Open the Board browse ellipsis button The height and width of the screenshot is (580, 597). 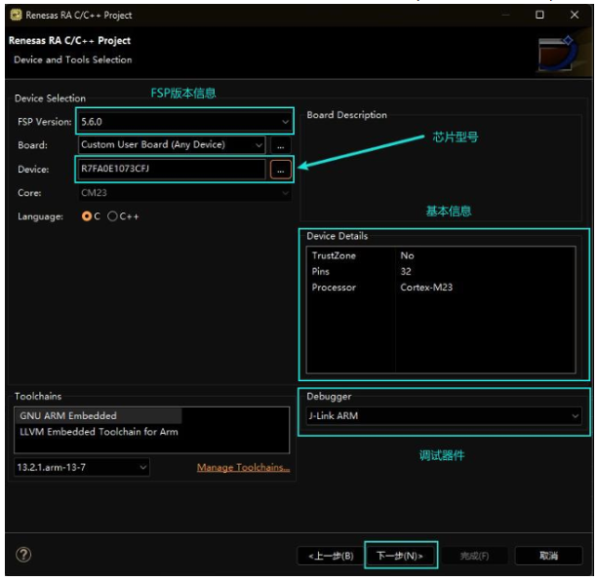point(280,145)
